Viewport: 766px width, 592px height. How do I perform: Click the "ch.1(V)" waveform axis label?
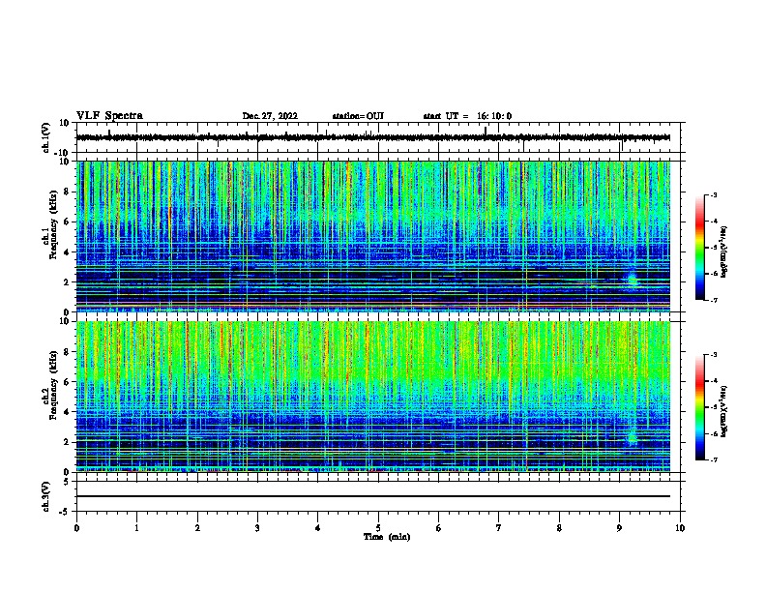click(45, 137)
